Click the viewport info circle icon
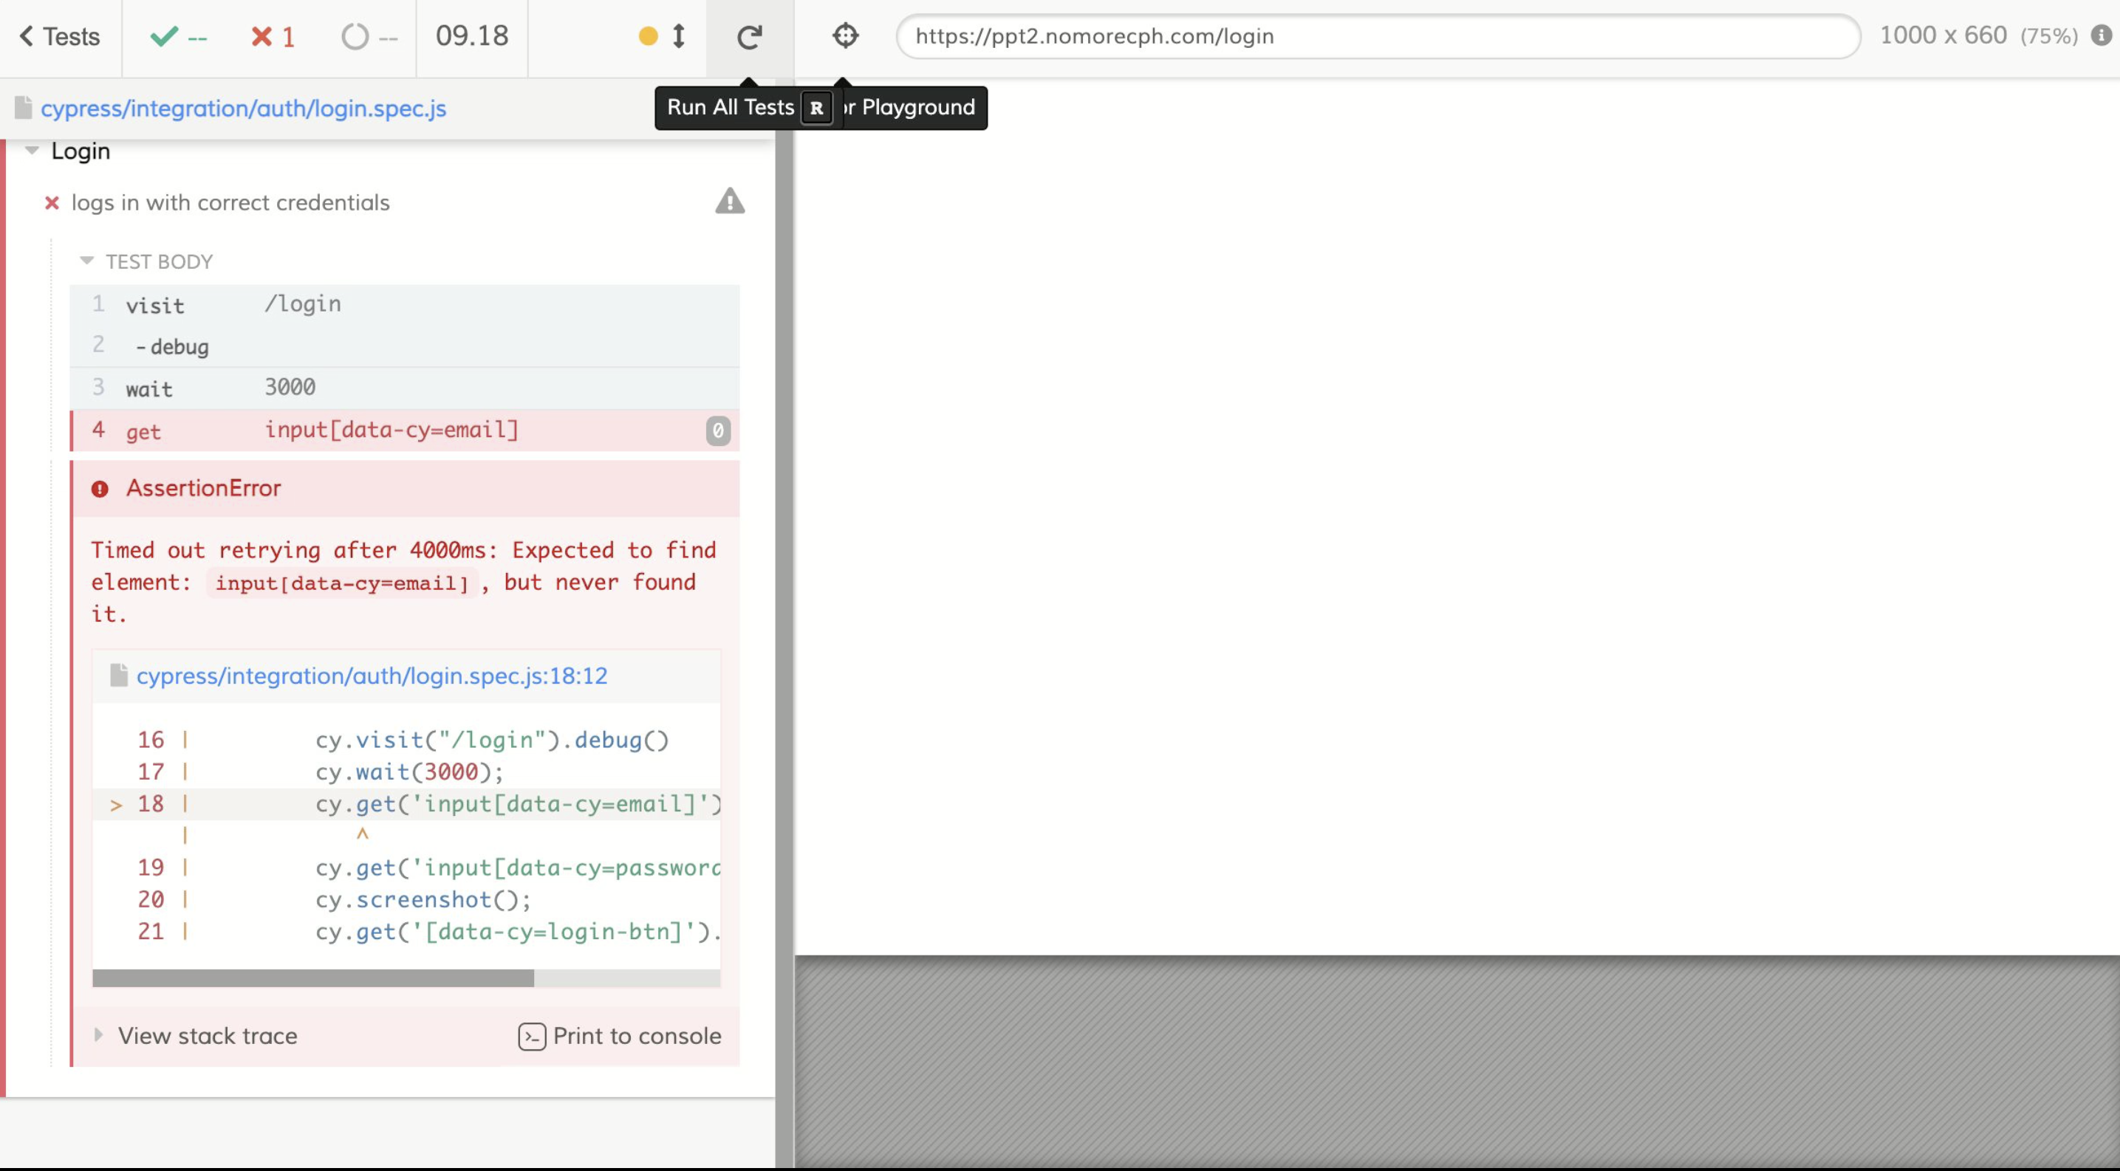Screen dimensions: 2120x1171 [2102, 35]
